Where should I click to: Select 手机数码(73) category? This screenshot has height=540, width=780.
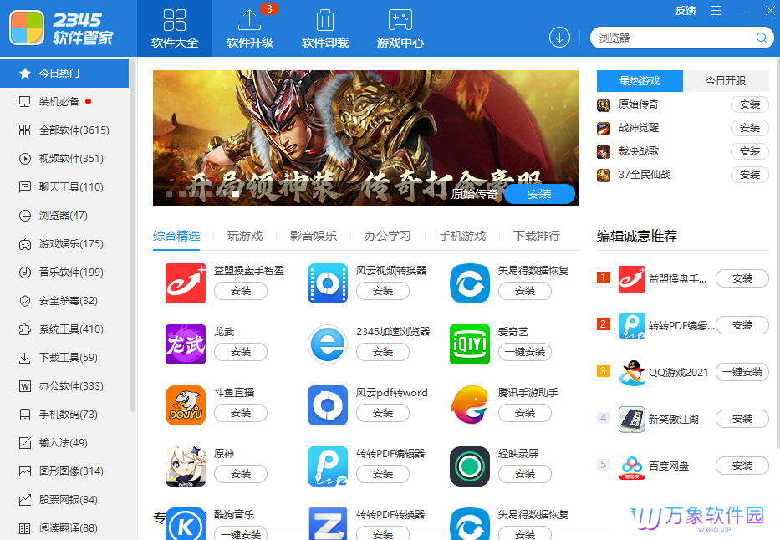[x=64, y=414]
